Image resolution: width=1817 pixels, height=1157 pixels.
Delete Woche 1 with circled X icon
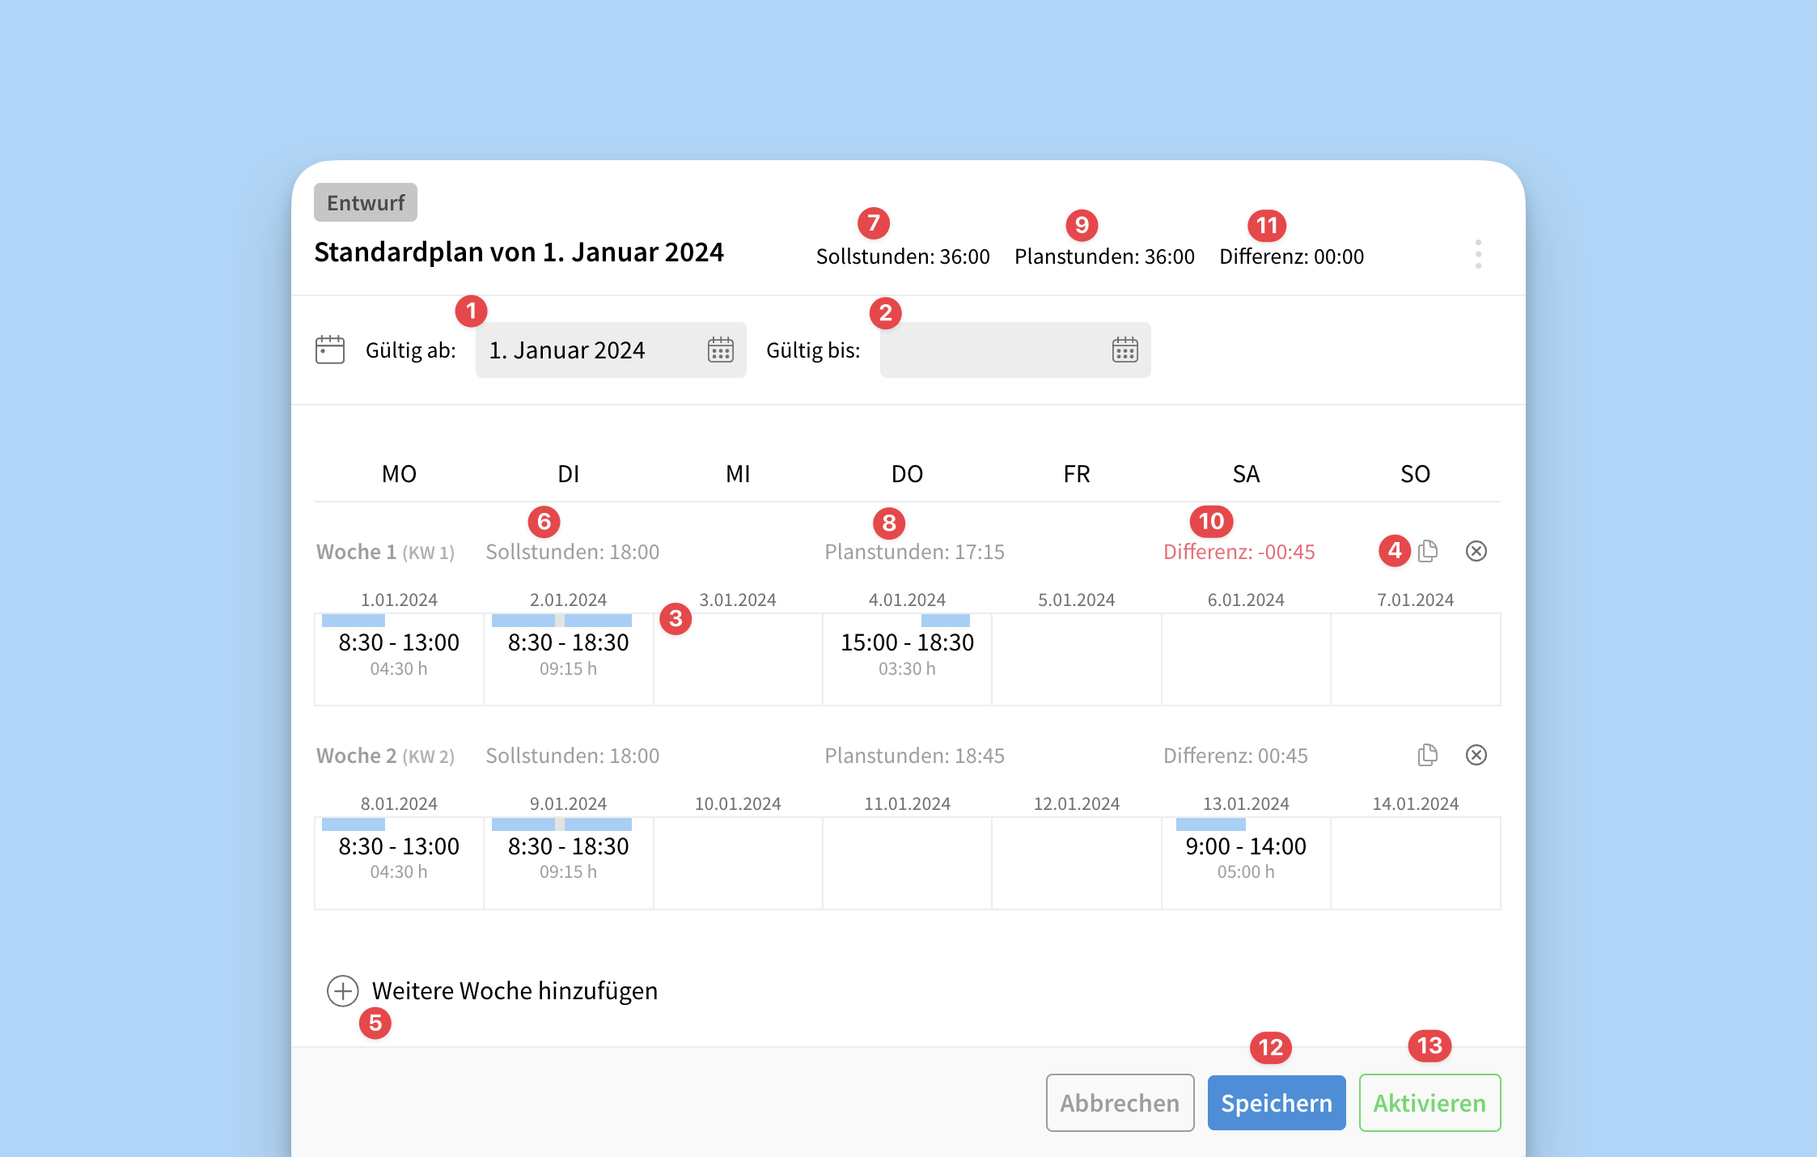1476,551
